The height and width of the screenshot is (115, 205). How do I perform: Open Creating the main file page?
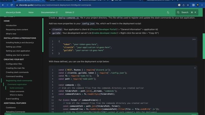[15, 68]
